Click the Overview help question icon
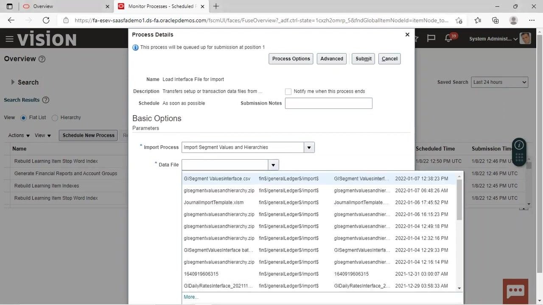The width and height of the screenshot is (543, 305). click(x=42, y=59)
